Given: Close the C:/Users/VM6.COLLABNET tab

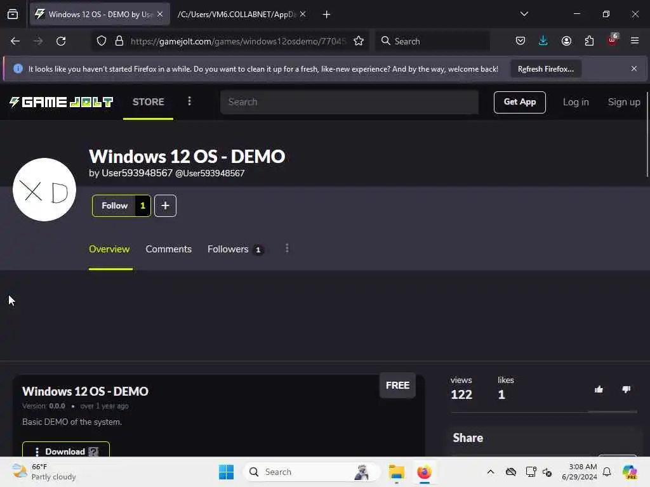Looking at the screenshot, I should [x=303, y=14].
